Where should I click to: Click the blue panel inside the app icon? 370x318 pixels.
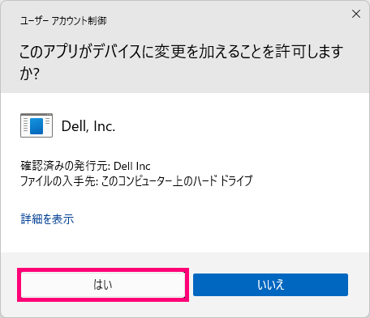pyautogui.click(x=37, y=126)
